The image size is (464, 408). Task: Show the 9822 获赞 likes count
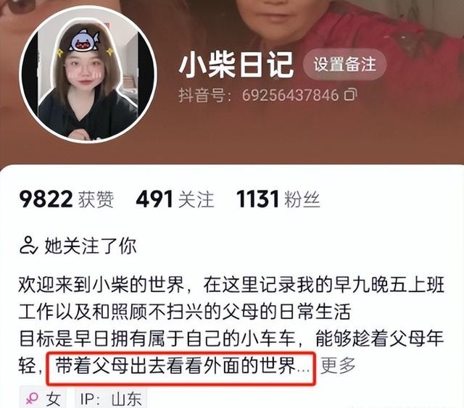[x=66, y=199]
